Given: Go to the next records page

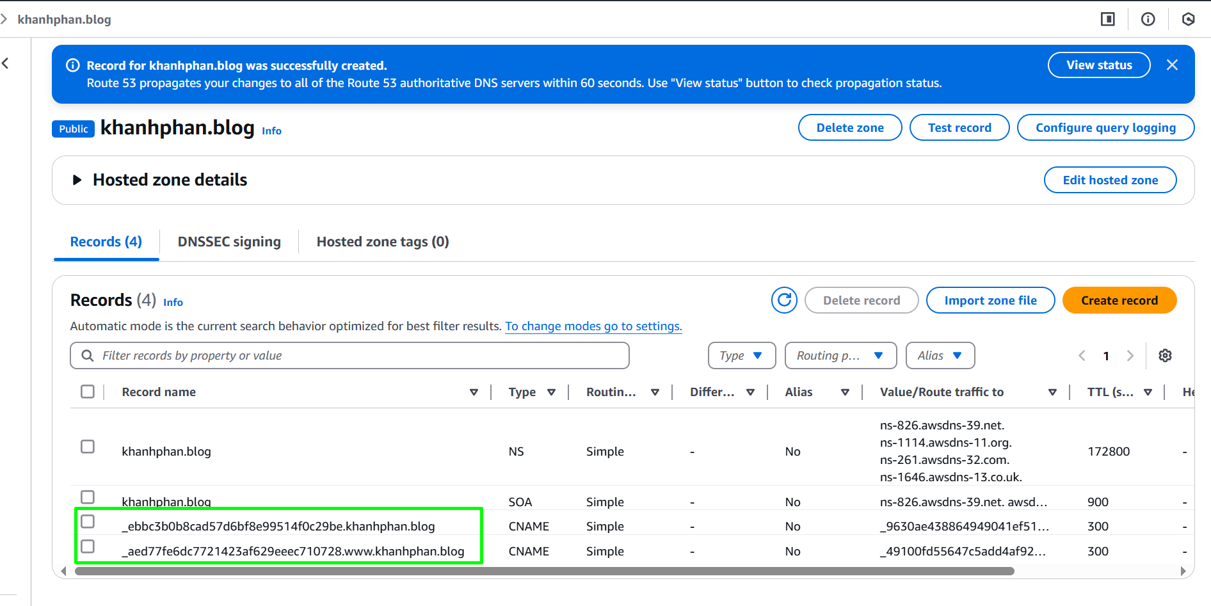Looking at the screenshot, I should tap(1130, 356).
